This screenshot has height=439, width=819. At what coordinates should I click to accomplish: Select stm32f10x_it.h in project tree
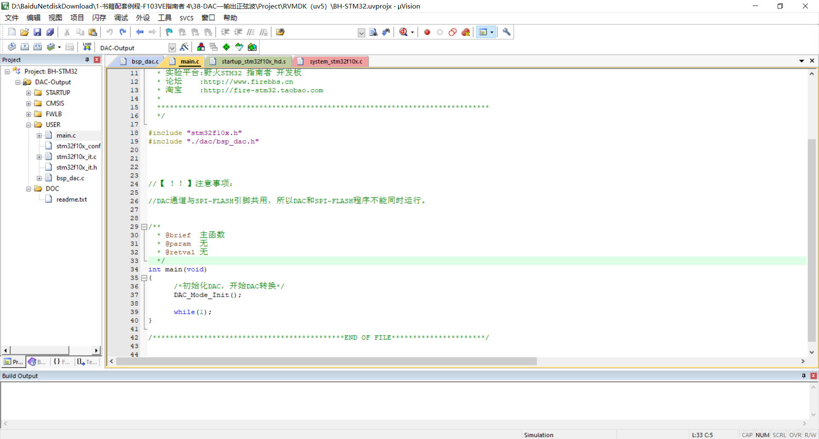(x=77, y=167)
